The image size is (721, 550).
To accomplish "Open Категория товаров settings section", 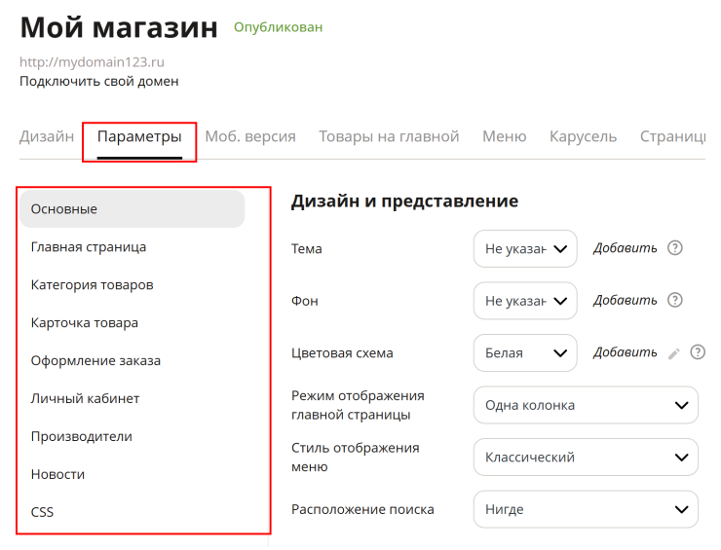I will pyautogui.click(x=92, y=285).
